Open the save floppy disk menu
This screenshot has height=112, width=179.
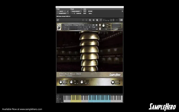(90, 20)
